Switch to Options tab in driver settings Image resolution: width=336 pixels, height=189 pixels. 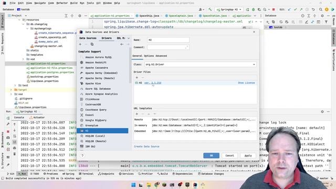pos(149,56)
